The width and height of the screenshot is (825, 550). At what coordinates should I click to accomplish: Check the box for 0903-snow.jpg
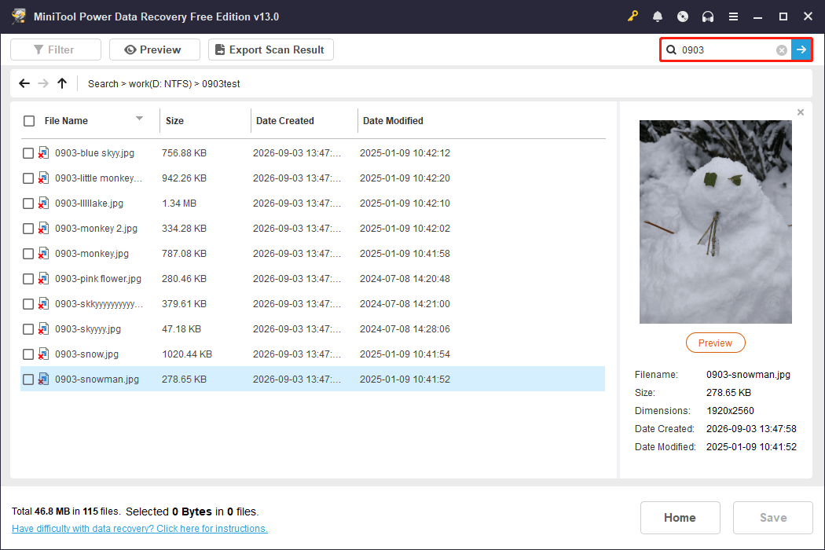(28, 354)
